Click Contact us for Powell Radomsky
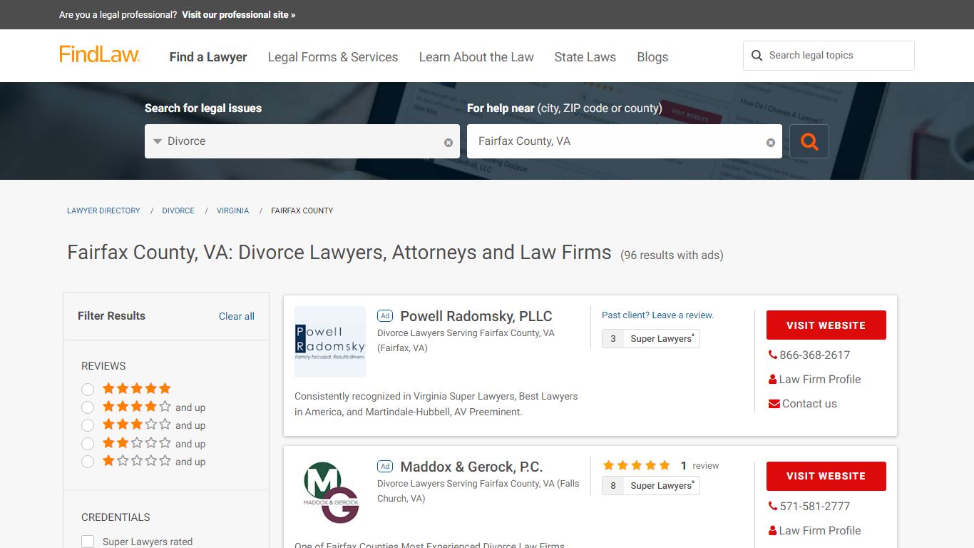This screenshot has width=974, height=548. (809, 404)
